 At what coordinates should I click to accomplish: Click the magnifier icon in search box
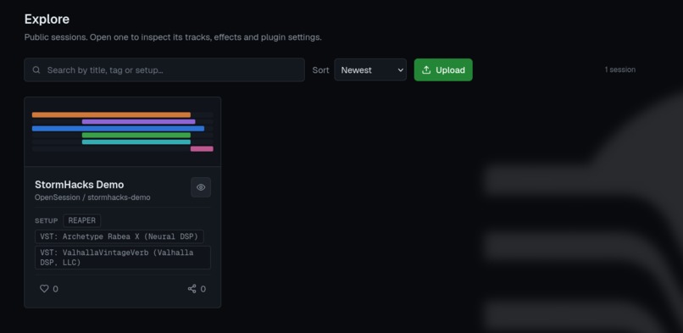pyautogui.click(x=36, y=69)
